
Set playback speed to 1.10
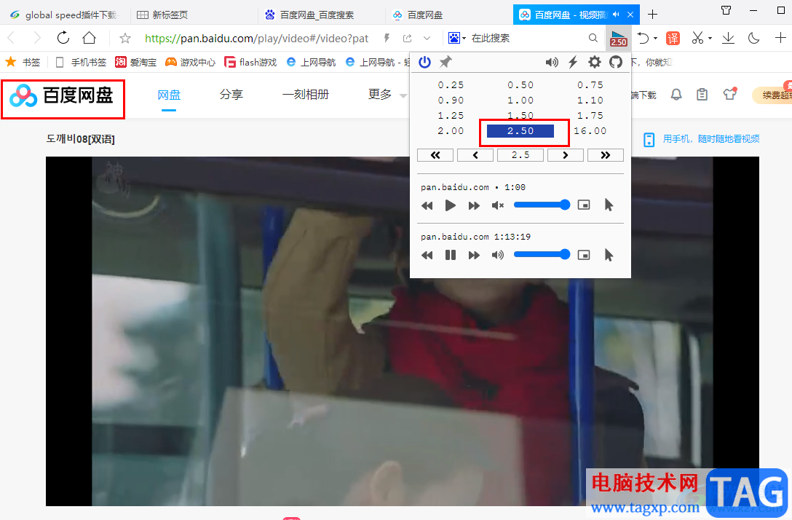coord(590,100)
